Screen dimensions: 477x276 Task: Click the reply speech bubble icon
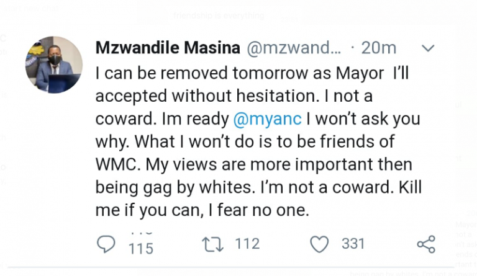click(x=107, y=244)
